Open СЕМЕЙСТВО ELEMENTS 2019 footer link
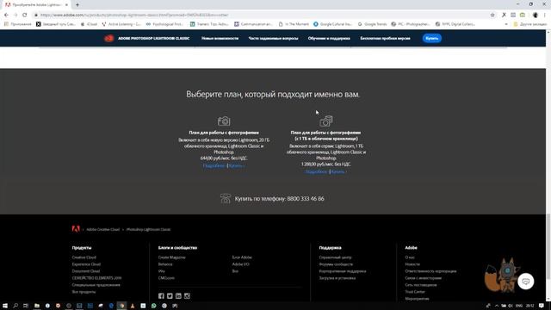551x310 pixels. (96, 278)
